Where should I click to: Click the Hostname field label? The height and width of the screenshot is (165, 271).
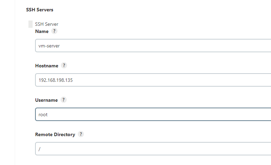pyautogui.click(x=47, y=66)
